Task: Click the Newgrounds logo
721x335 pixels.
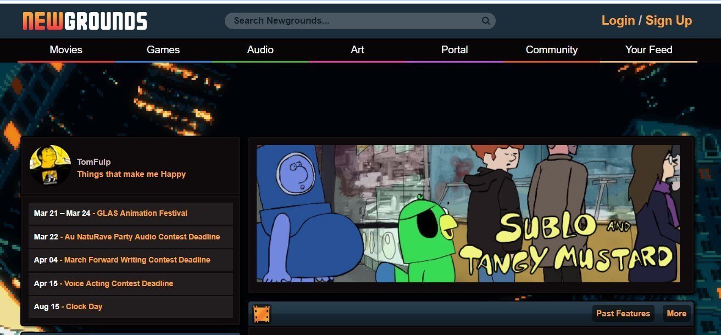Action: [85, 21]
